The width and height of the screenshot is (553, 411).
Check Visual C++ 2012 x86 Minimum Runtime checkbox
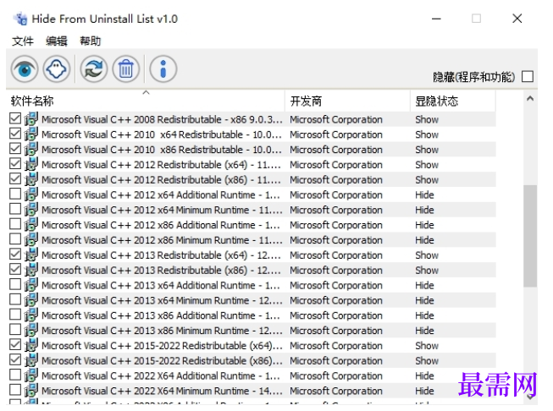pos(15,239)
